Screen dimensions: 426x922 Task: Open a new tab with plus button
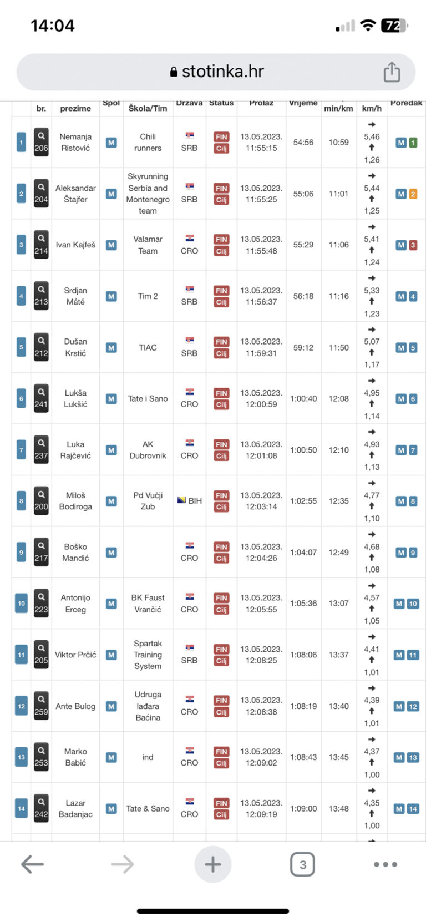coord(213,864)
